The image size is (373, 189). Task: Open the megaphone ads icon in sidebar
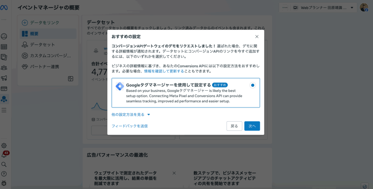click(x=4, y=78)
